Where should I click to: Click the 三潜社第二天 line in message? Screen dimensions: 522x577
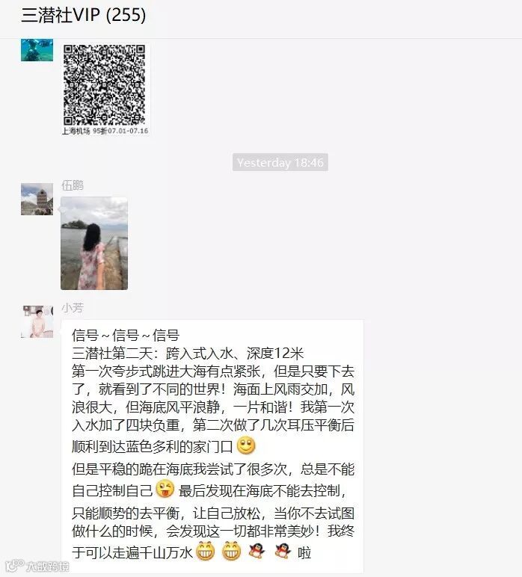point(188,354)
